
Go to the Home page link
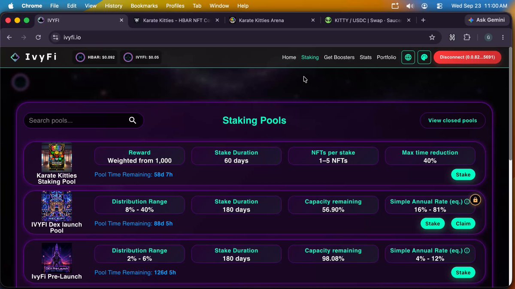pyautogui.click(x=289, y=57)
